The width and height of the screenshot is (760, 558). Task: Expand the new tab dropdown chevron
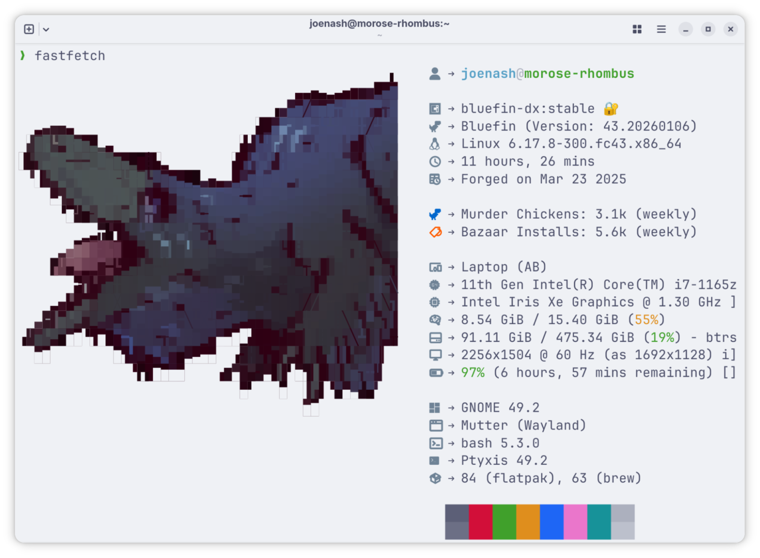46,29
